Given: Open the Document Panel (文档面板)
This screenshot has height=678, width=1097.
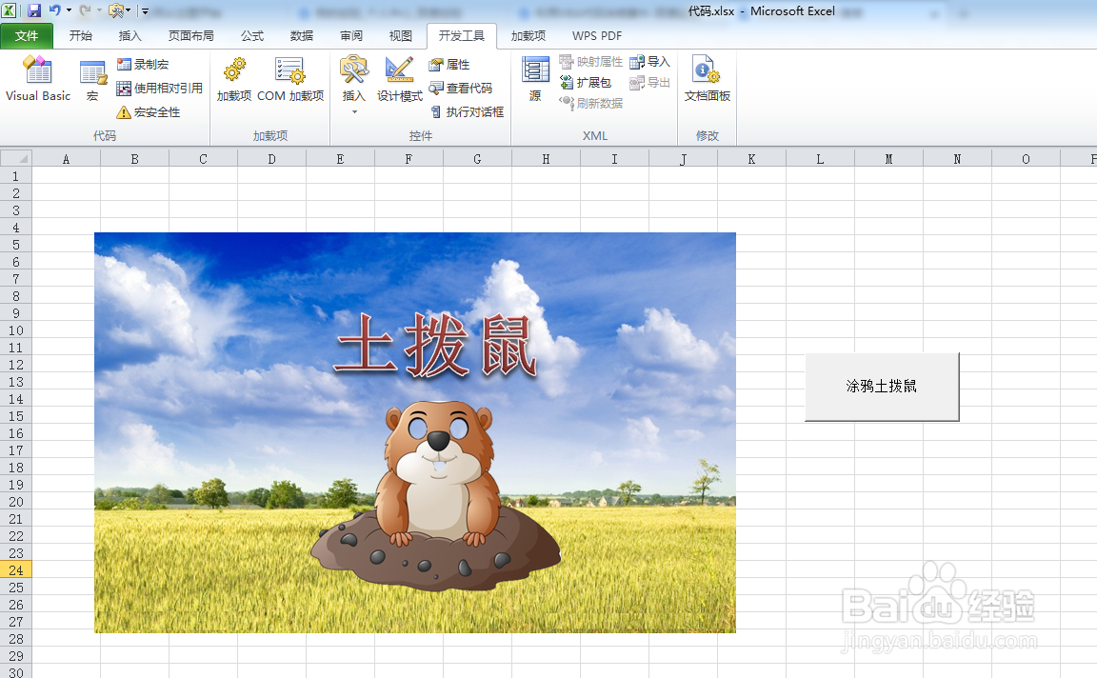Looking at the screenshot, I should point(708,79).
